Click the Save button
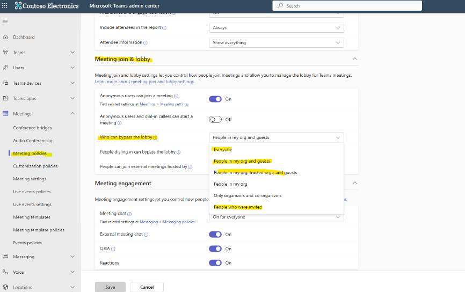This screenshot has height=292, width=465. (x=110, y=287)
